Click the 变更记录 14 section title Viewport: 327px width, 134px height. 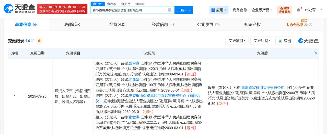(19, 41)
